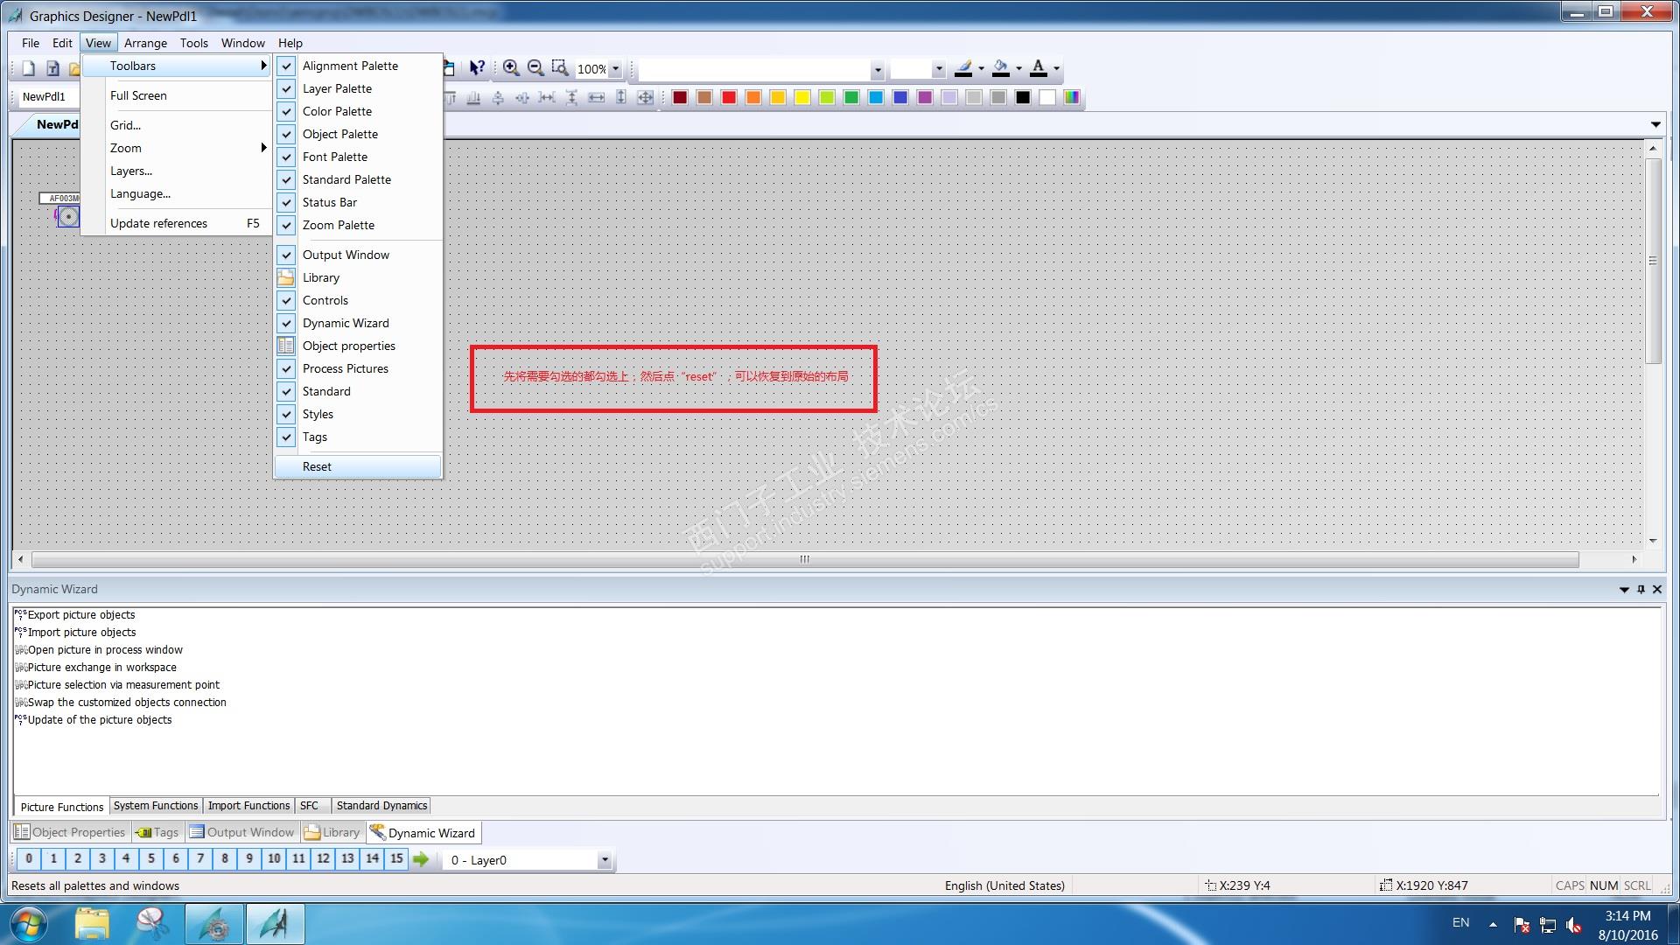Click the fill color bucket icon
The width and height of the screenshot is (1680, 945).
tap(1001, 68)
